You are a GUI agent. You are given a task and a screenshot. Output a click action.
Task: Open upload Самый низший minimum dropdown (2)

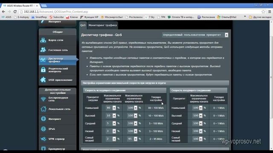coord(111,139)
